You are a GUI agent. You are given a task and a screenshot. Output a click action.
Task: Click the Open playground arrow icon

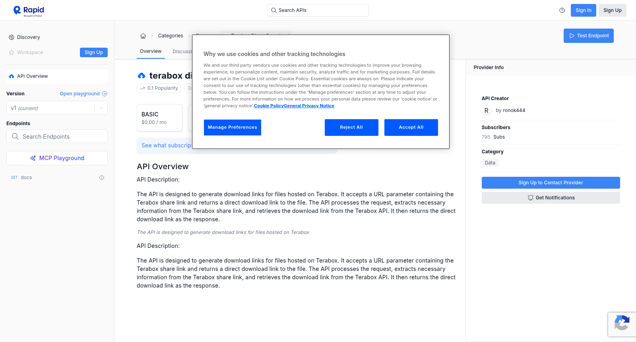coord(105,94)
